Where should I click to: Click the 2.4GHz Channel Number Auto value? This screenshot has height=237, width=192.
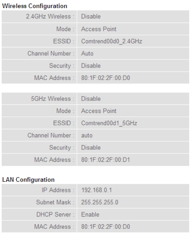pyautogui.click(x=87, y=54)
